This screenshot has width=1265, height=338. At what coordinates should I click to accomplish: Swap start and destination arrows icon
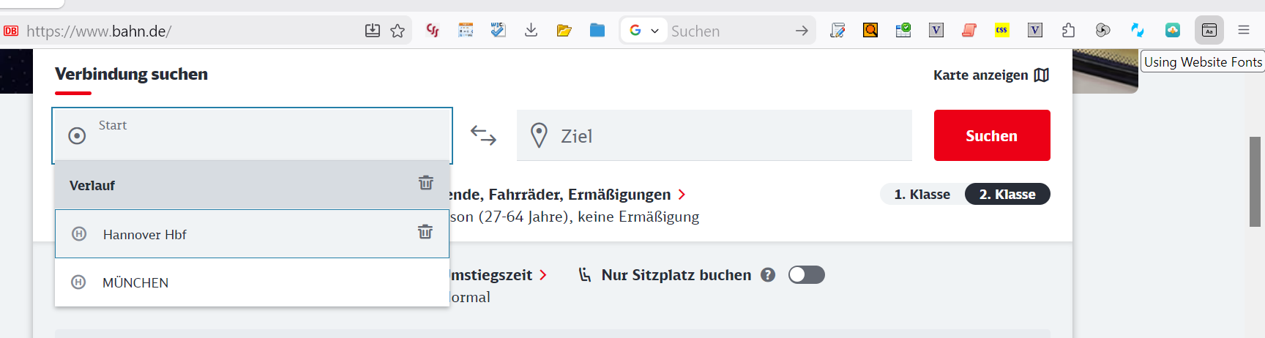pos(483,135)
